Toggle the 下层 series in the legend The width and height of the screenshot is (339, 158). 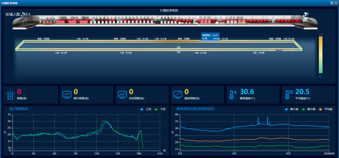160,109
